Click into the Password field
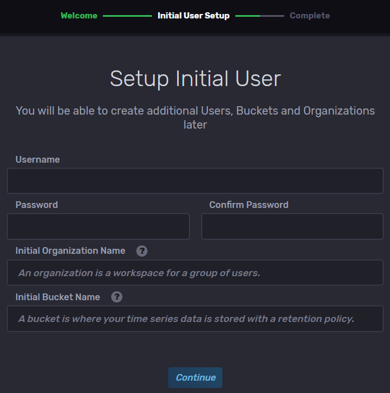 (x=98, y=226)
